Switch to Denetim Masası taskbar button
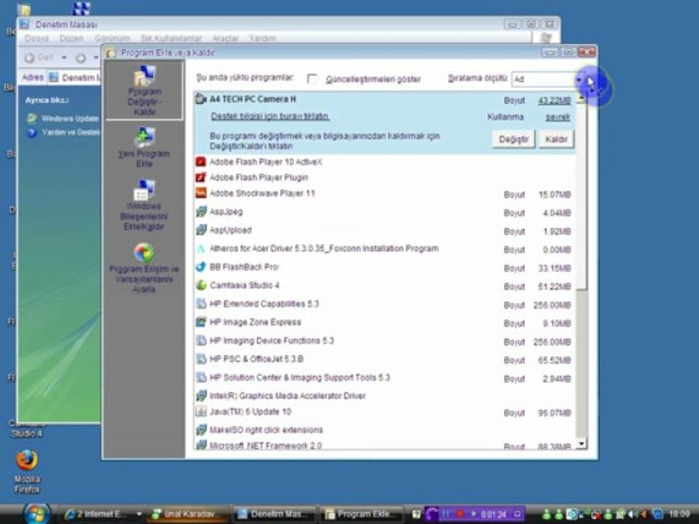This screenshot has height=524, width=699. click(x=275, y=515)
